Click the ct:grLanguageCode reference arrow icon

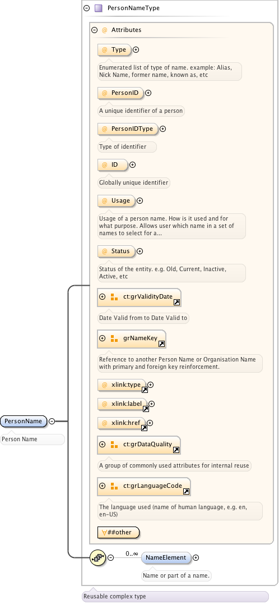point(185,492)
